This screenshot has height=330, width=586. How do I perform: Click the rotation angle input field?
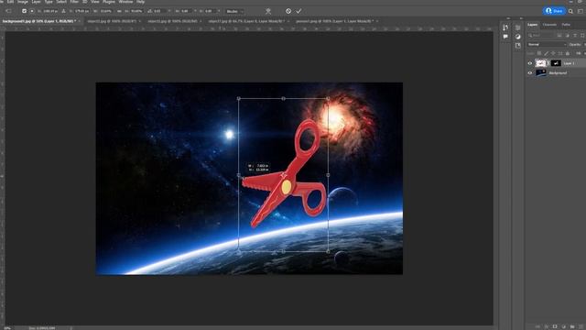click(x=160, y=11)
